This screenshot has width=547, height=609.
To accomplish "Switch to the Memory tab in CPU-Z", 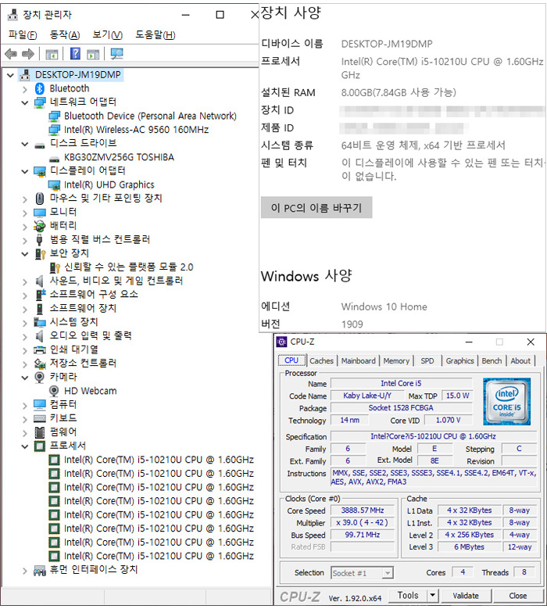I will coord(396,361).
